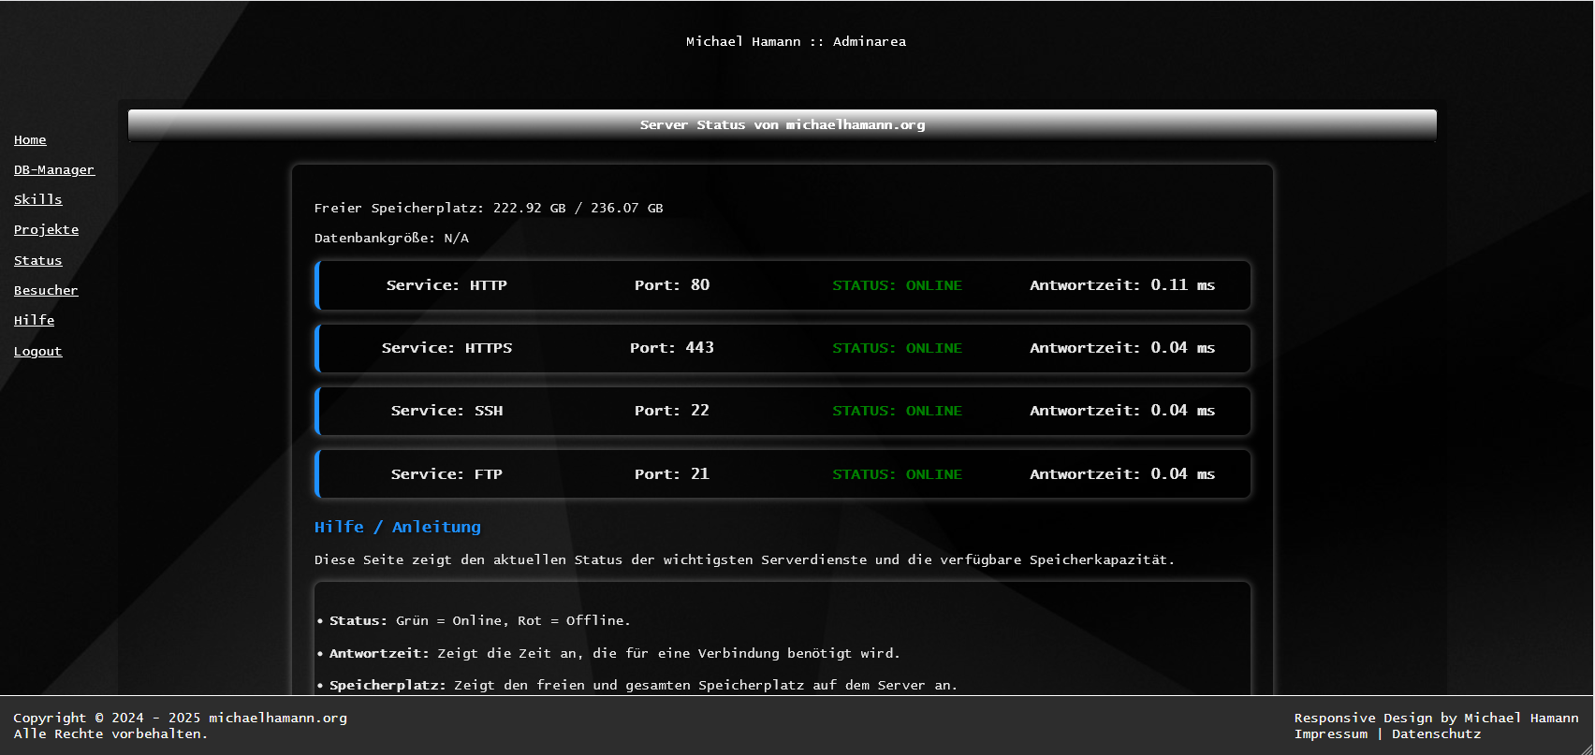Open the Besucher page

click(46, 290)
